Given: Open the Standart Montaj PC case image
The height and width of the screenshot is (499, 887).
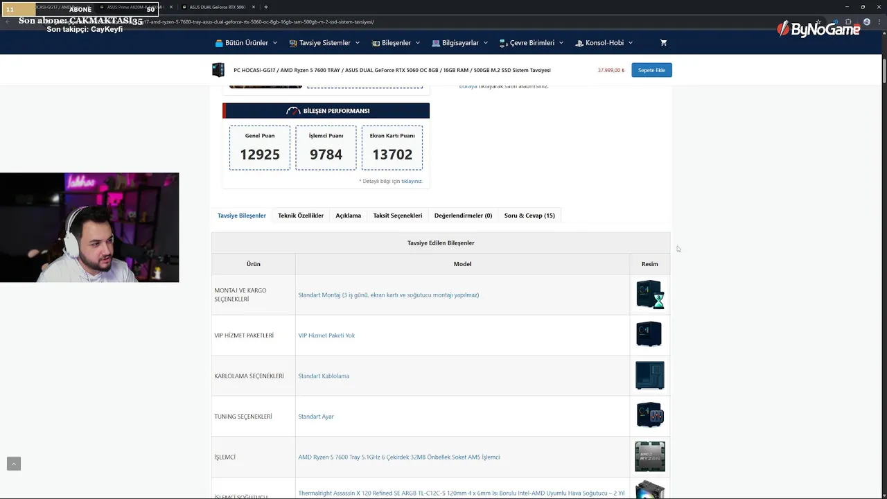Looking at the screenshot, I should pos(650,295).
